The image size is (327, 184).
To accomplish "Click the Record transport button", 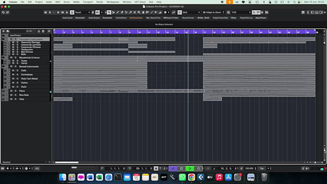I will point(198,168).
